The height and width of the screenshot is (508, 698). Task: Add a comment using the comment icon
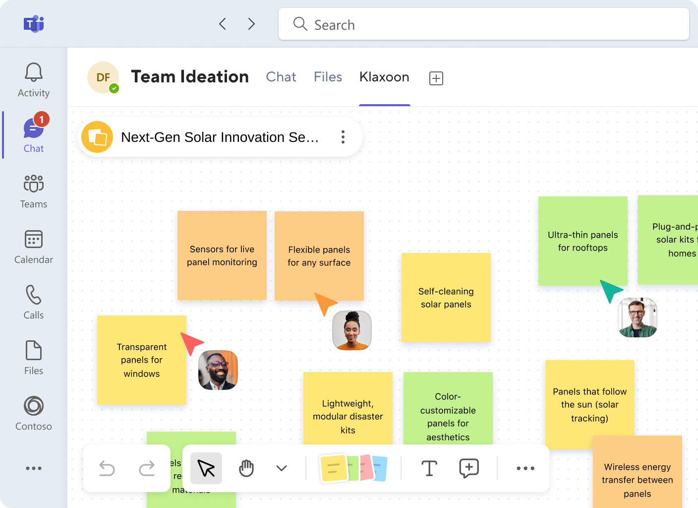468,468
